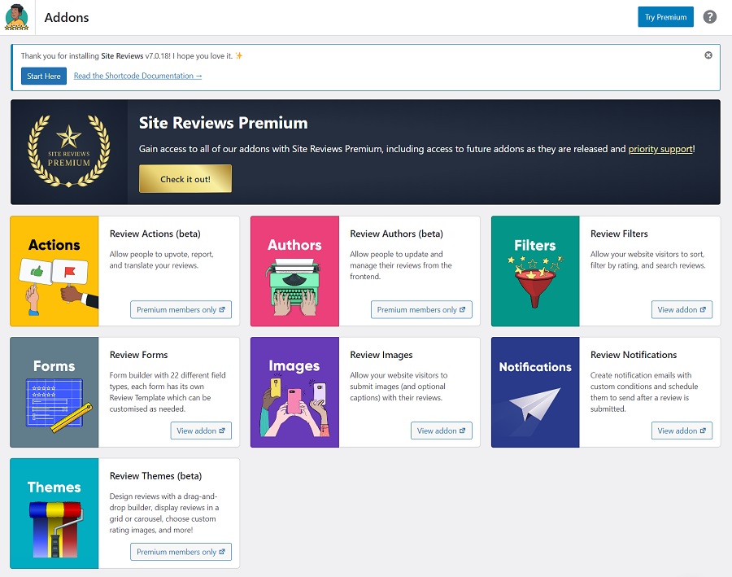732x577 pixels.
Task: Click the Review Themes (beta) title
Action: [155, 475]
